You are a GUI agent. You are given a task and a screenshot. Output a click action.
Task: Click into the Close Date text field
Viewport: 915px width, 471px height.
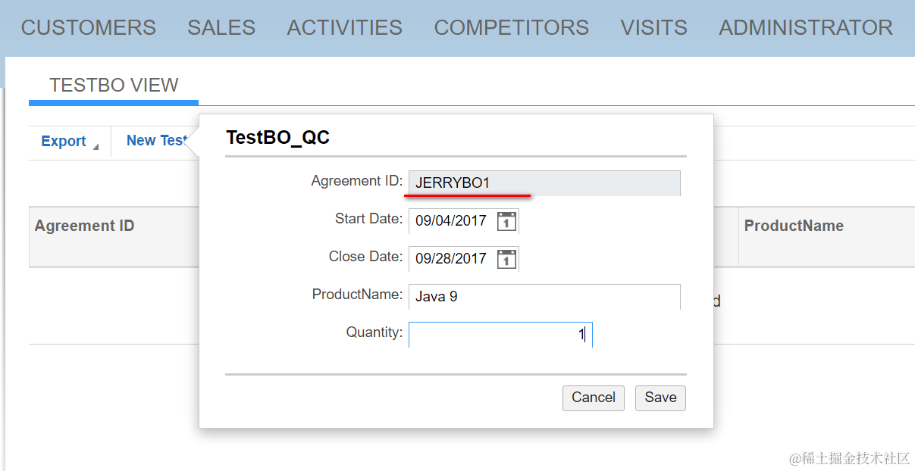point(452,259)
